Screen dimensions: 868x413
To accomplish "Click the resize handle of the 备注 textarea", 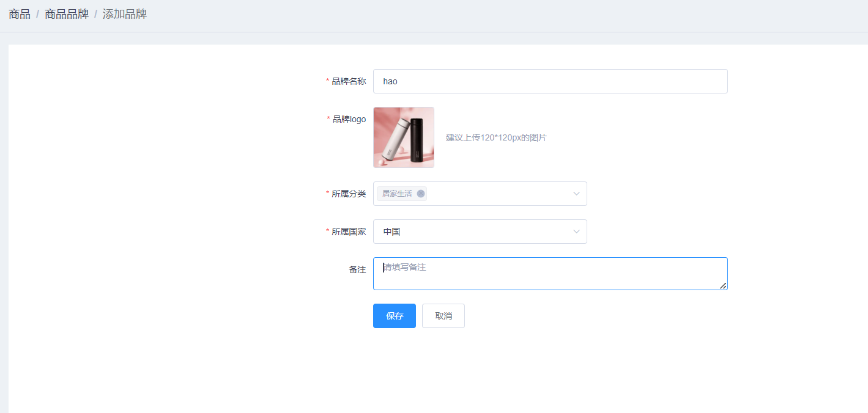I will 723,285.
